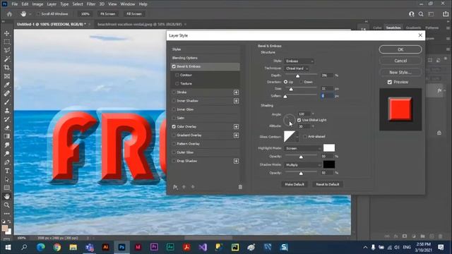Viewport: 452px width, 254px height.
Task: Add another Drop Shadow with plus icon
Action: 236,161
